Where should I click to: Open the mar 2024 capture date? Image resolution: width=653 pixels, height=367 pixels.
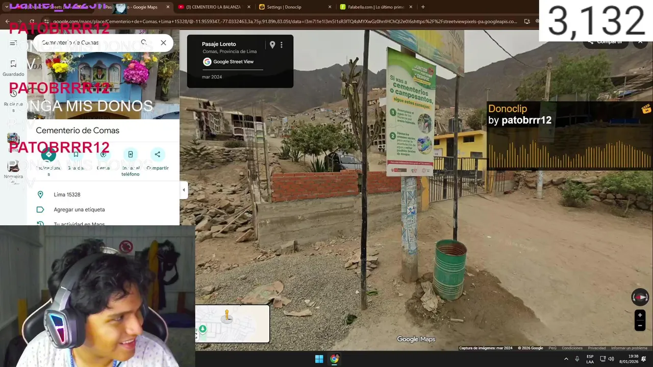(x=212, y=77)
